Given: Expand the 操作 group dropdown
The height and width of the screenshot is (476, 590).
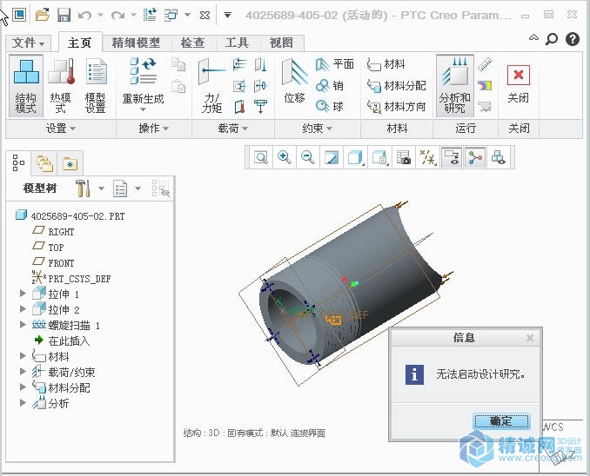Looking at the screenshot, I should tap(153, 129).
